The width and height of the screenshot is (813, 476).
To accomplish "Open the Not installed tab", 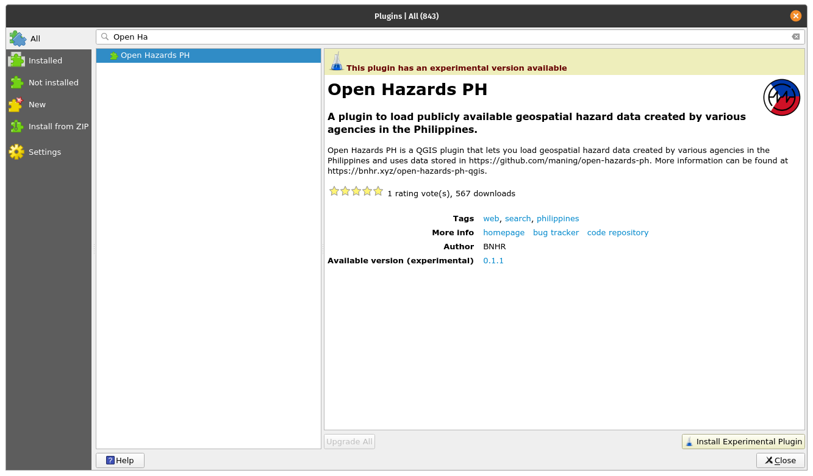I will [x=53, y=82].
